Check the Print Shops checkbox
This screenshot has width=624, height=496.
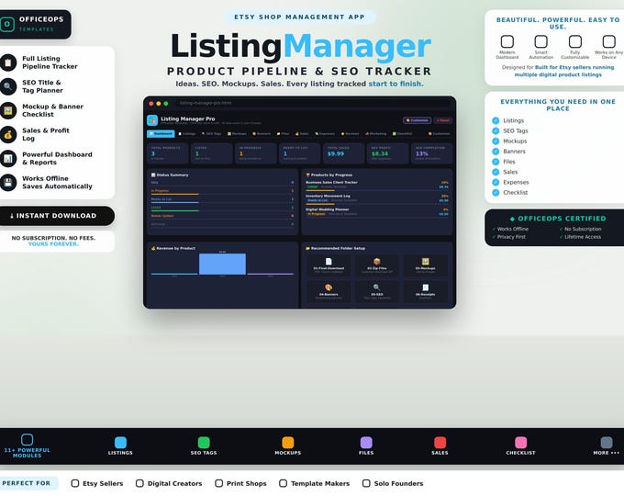[219, 483]
